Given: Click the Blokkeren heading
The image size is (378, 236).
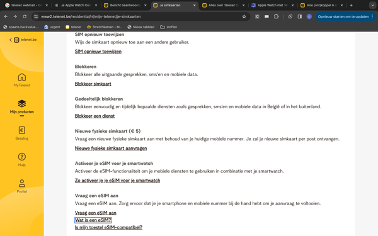Looking at the screenshot, I should (86, 67).
